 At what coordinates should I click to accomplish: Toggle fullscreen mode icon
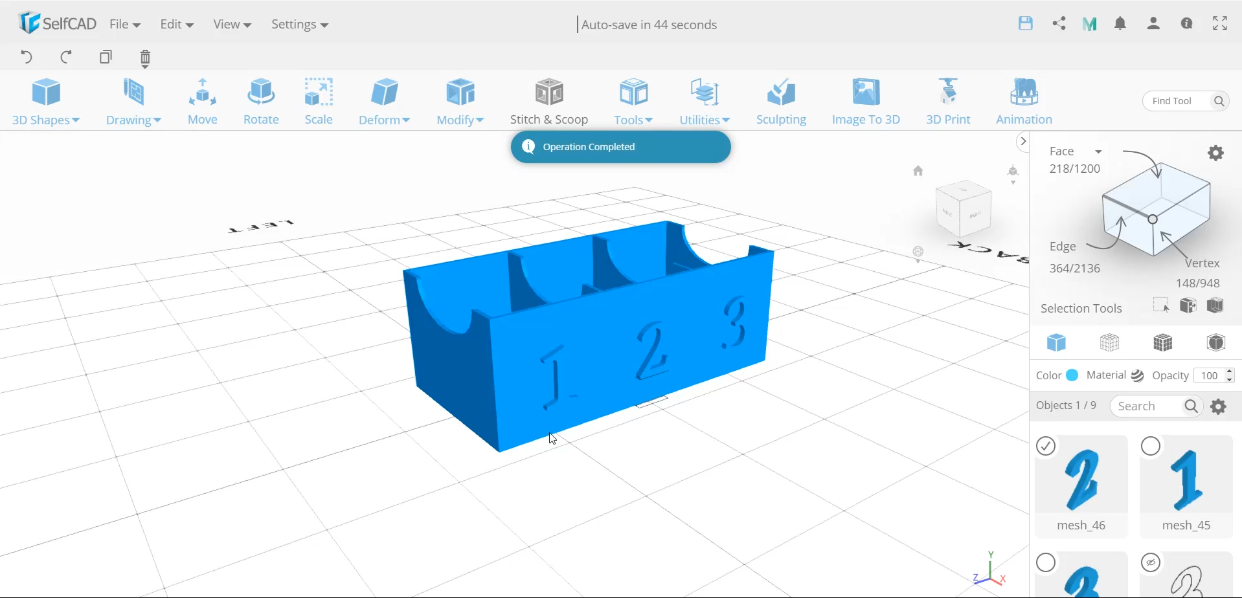point(1220,23)
